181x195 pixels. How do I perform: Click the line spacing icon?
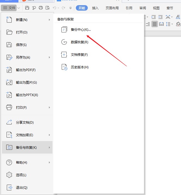168,24
